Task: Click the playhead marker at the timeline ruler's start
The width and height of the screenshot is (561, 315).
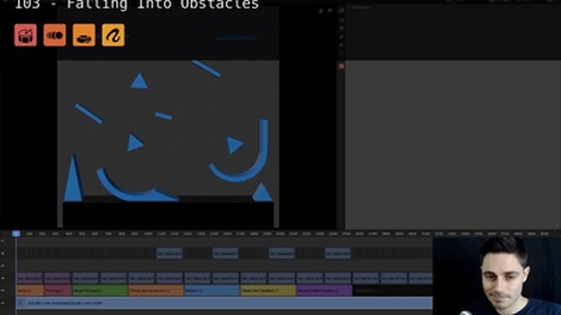Action: (x=16, y=234)
